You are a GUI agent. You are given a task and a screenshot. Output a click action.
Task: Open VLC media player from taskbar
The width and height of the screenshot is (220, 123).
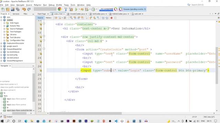point(128,121)
